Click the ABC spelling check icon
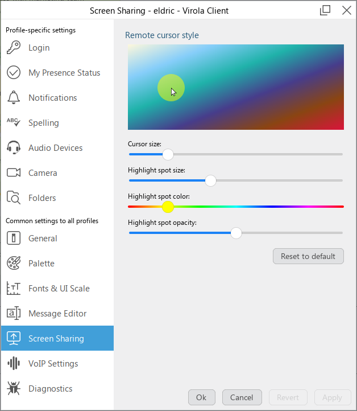Image resolution: width=357 pixels, height=411 pixels. 14,122
